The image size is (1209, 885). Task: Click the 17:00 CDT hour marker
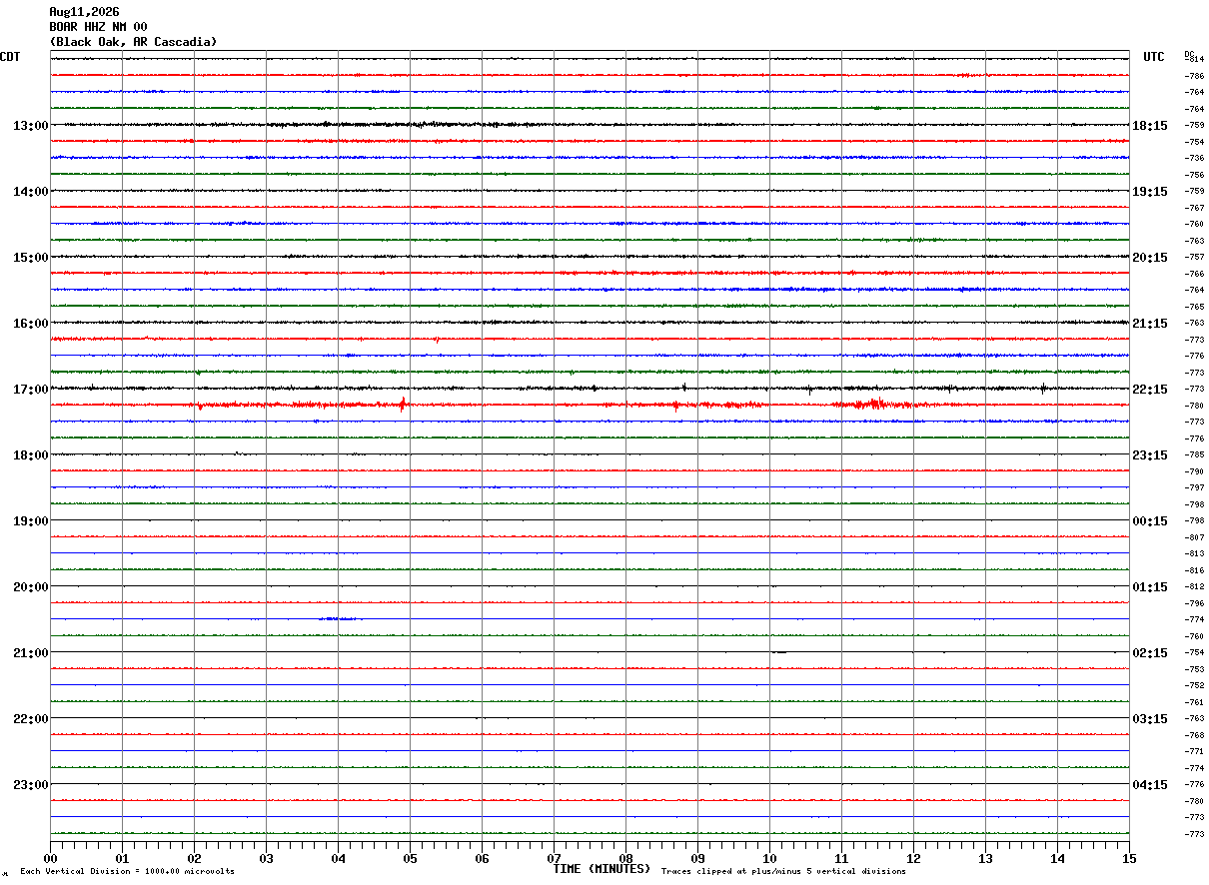click(x=31, y=390)
